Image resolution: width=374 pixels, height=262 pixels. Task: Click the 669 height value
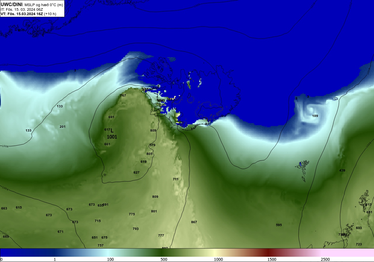point(6,237)
